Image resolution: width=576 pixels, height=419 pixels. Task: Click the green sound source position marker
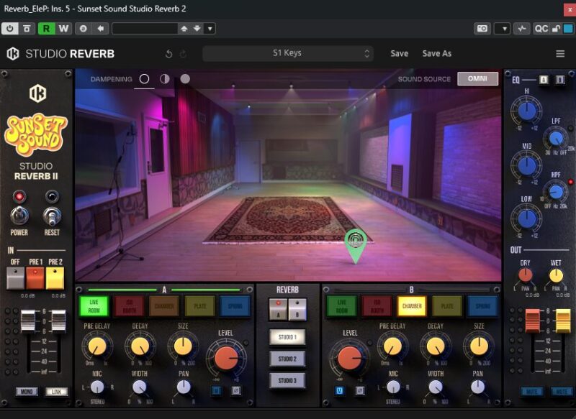[356, 245]
